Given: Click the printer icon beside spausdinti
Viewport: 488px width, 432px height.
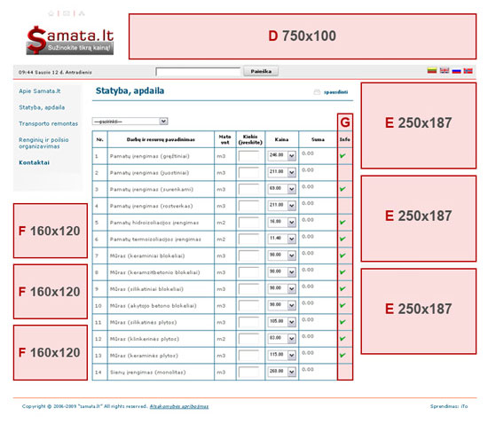Looking at the screenshot, I should click(x=317, y=92).
